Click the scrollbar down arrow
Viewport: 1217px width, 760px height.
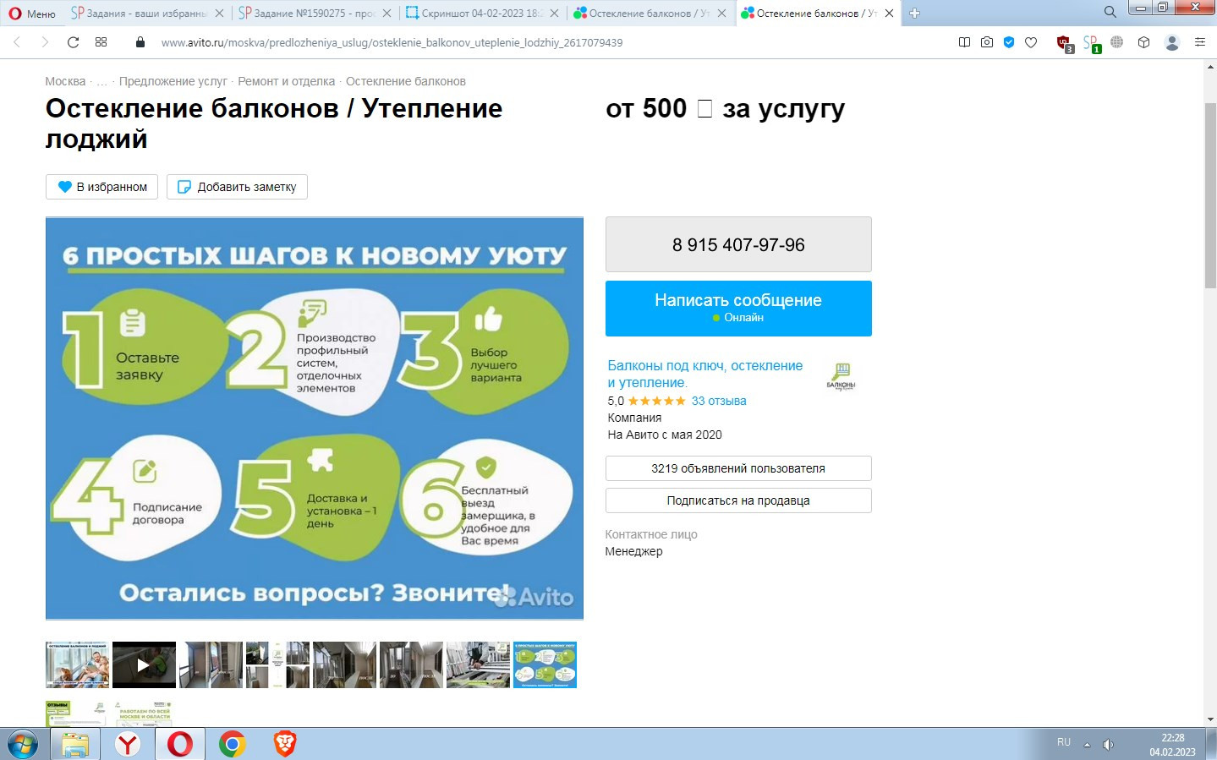tap(1210, 719)
